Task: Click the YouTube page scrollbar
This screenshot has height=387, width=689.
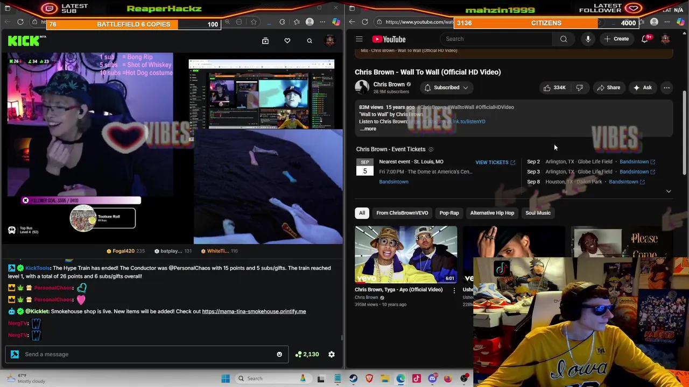Action: click(x=685, y=132)
